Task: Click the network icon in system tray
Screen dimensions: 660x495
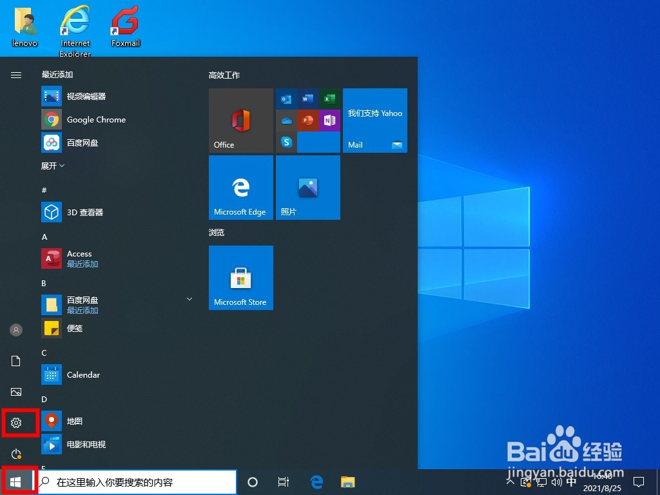Action: (x=541, y=482)
